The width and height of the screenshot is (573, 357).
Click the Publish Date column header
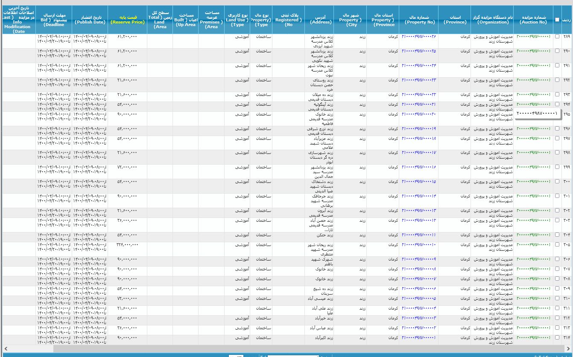(90, 20)
